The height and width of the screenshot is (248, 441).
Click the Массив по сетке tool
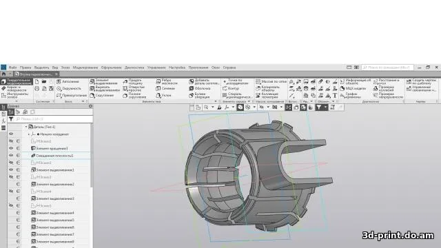[271, 81]
